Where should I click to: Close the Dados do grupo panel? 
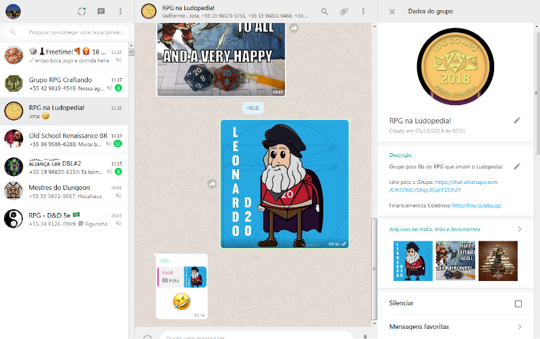(x=392, y=11)
